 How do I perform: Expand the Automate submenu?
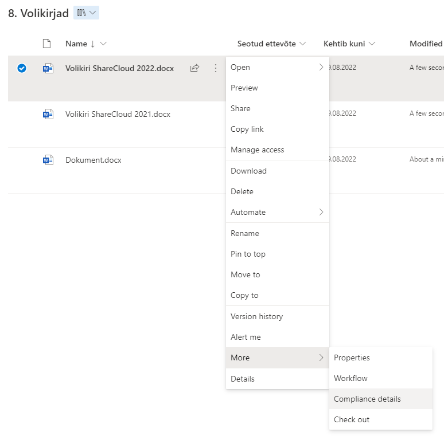pyautogui.click(x=277, y=212)
